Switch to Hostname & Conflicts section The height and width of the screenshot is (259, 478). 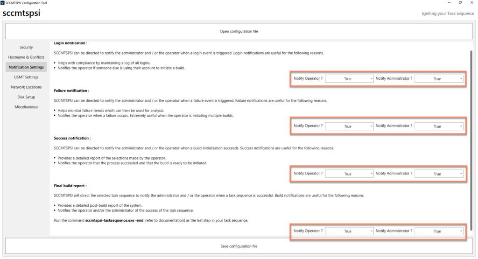point(26,57)
